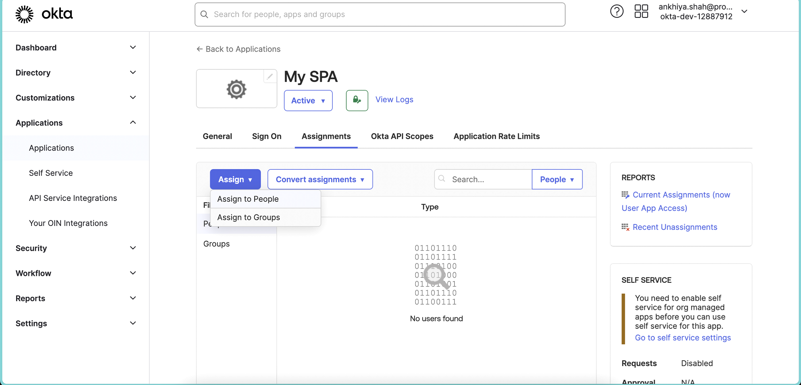This screenshot has height=385, width=801.
Task: Select Assign to People menu item
Action: pyautogui.click(x=248, y=199)
